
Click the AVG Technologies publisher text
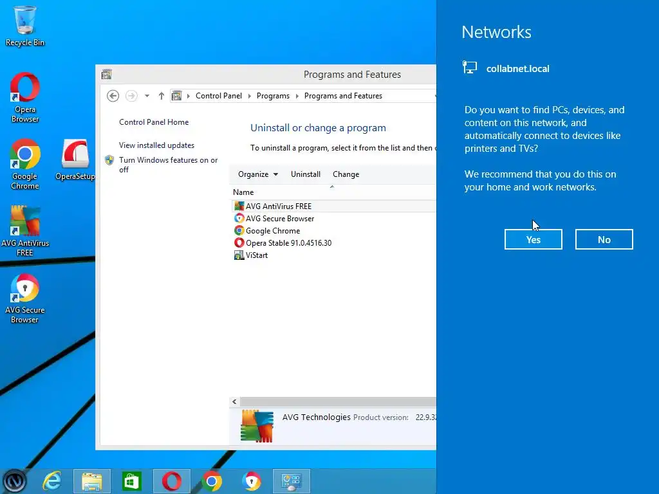coord(316,417)
